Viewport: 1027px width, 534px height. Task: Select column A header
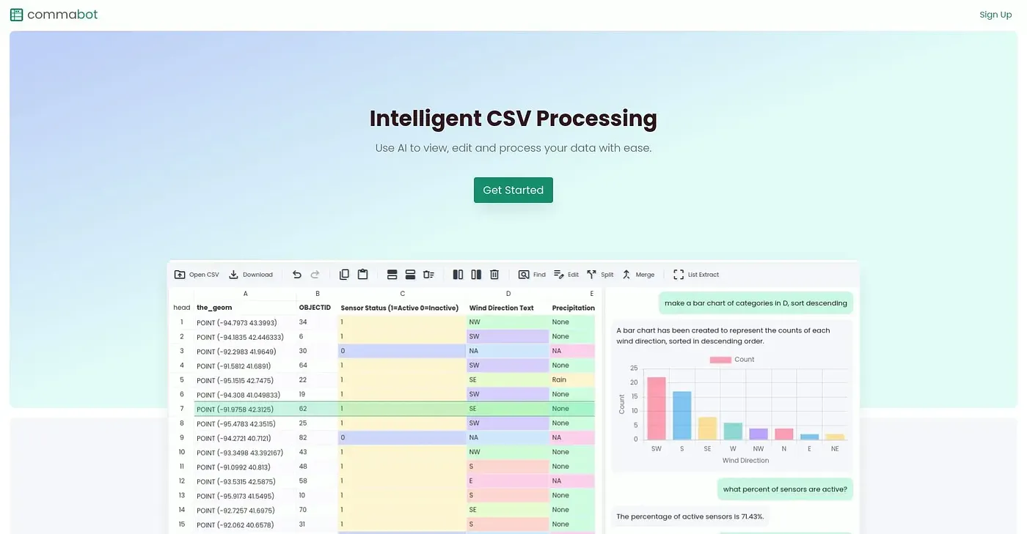(246, 294)
